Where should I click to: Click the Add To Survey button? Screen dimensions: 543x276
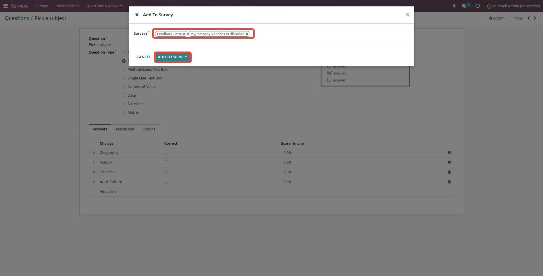(x=172, y=57)
